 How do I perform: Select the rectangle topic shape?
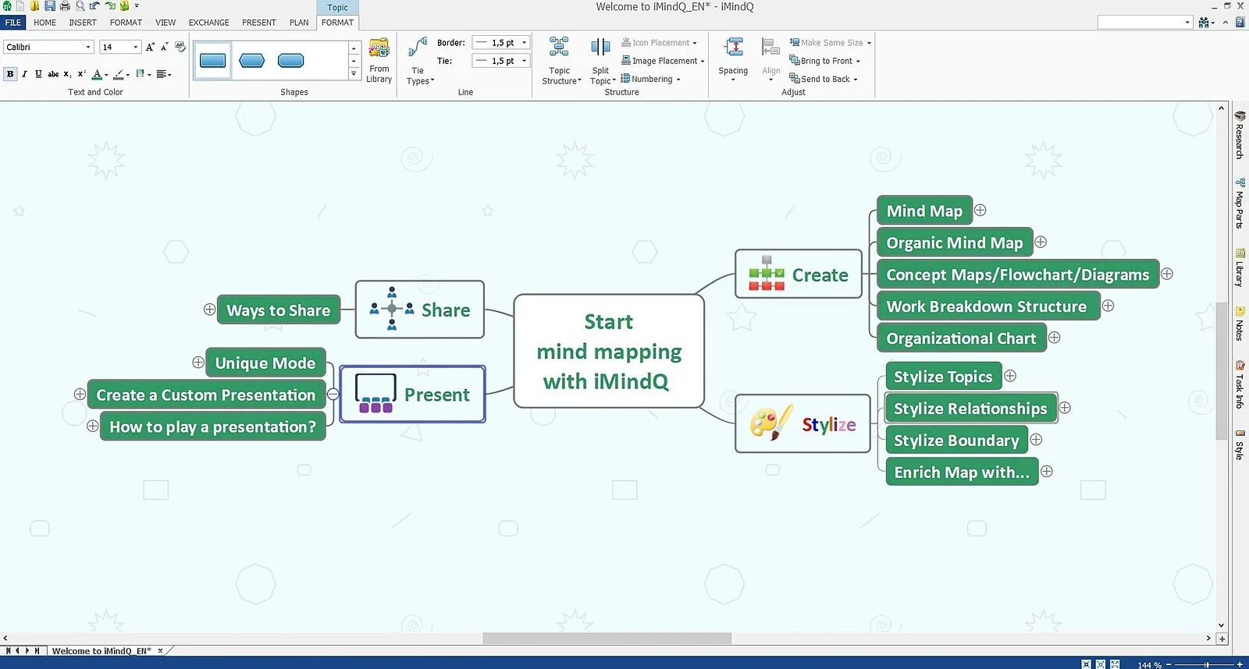[212, 61]
